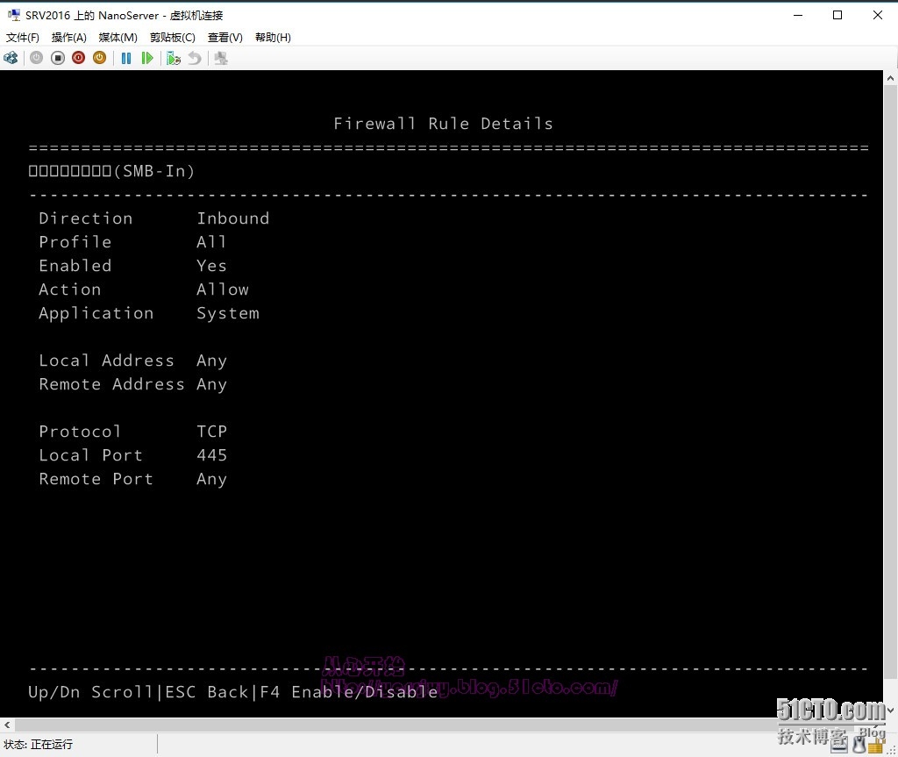
Task: Open the 媒体(M) menu
Action: click(118, 37)
